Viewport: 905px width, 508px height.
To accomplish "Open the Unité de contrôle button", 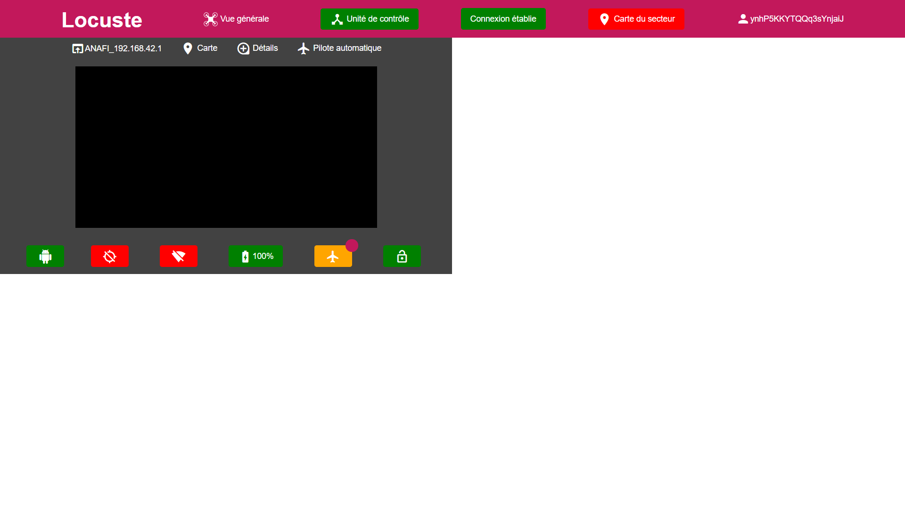I will [x=369, y=19].
